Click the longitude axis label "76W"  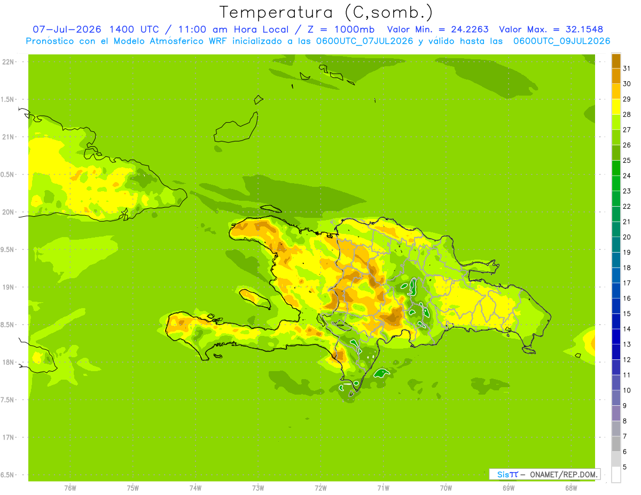(x=70, y=488)
